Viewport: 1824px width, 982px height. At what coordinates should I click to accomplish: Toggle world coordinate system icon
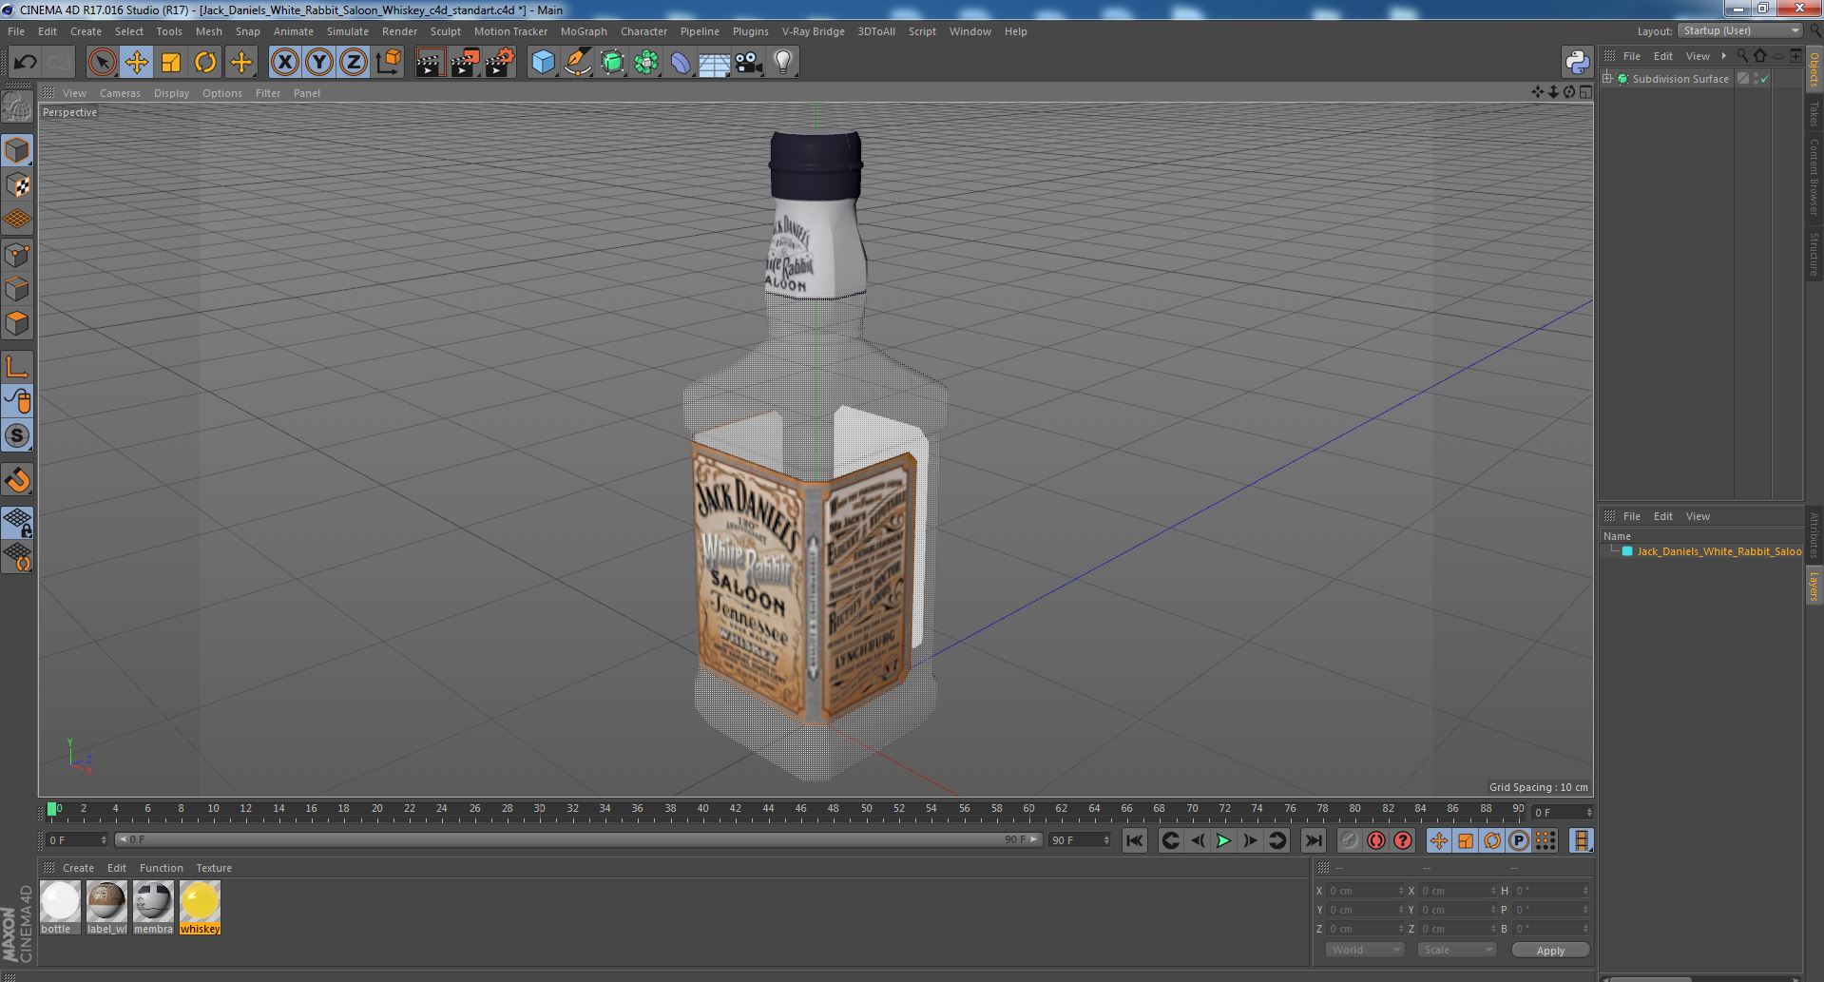(389, 63)
